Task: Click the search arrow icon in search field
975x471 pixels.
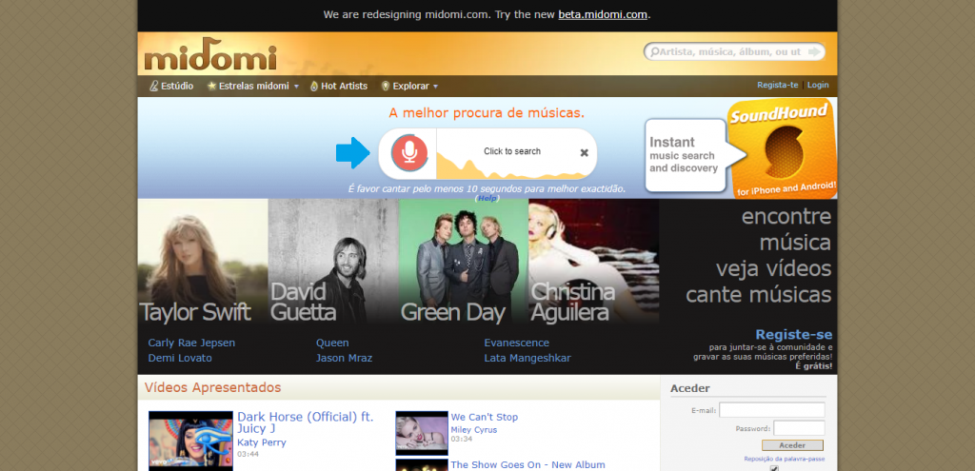Action: (x=814, y=51)
